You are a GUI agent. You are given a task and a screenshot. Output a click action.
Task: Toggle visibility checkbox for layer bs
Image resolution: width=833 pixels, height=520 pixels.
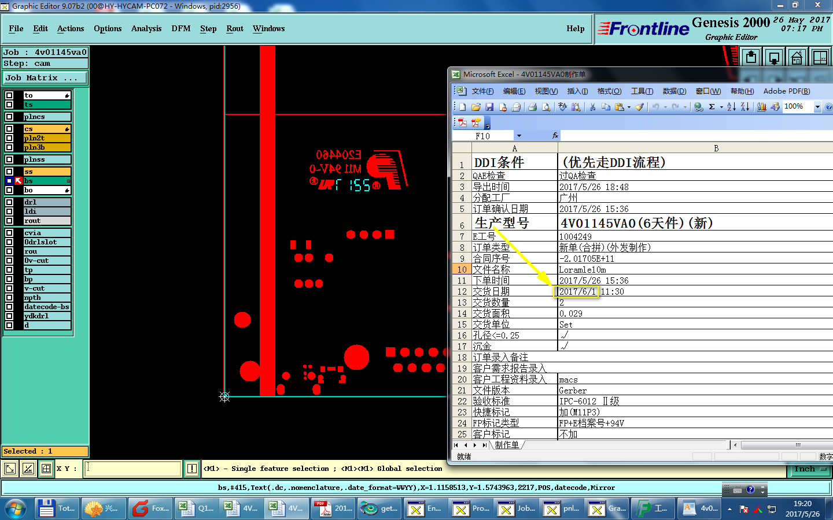(9, 181)
